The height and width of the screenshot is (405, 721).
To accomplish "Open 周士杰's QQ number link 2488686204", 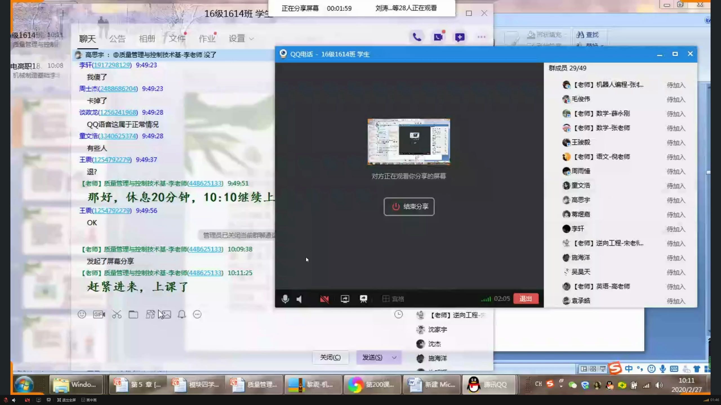I will tap(118, 89).
